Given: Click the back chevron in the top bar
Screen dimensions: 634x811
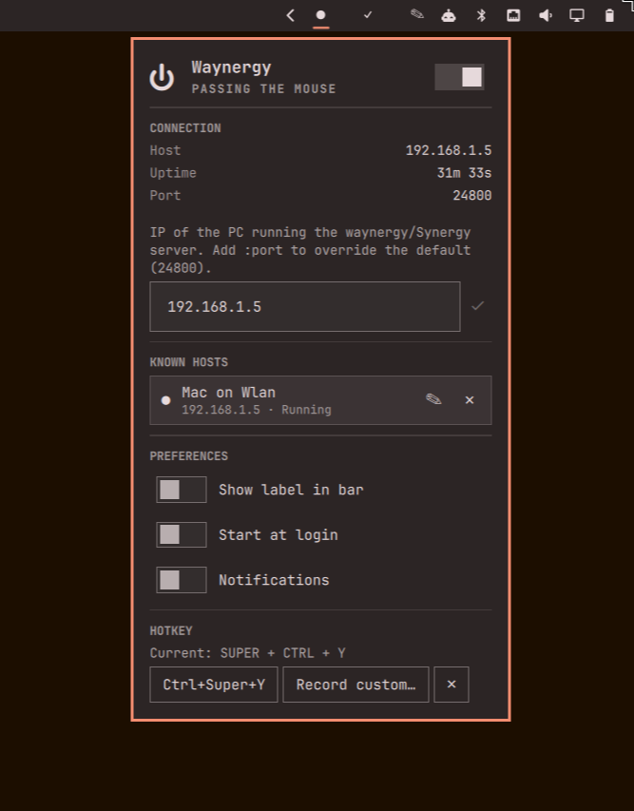Looking at the screenshot, I should click(290, 15).
